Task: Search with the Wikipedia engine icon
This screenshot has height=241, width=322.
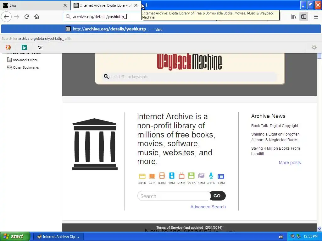Action: point(40,47)
